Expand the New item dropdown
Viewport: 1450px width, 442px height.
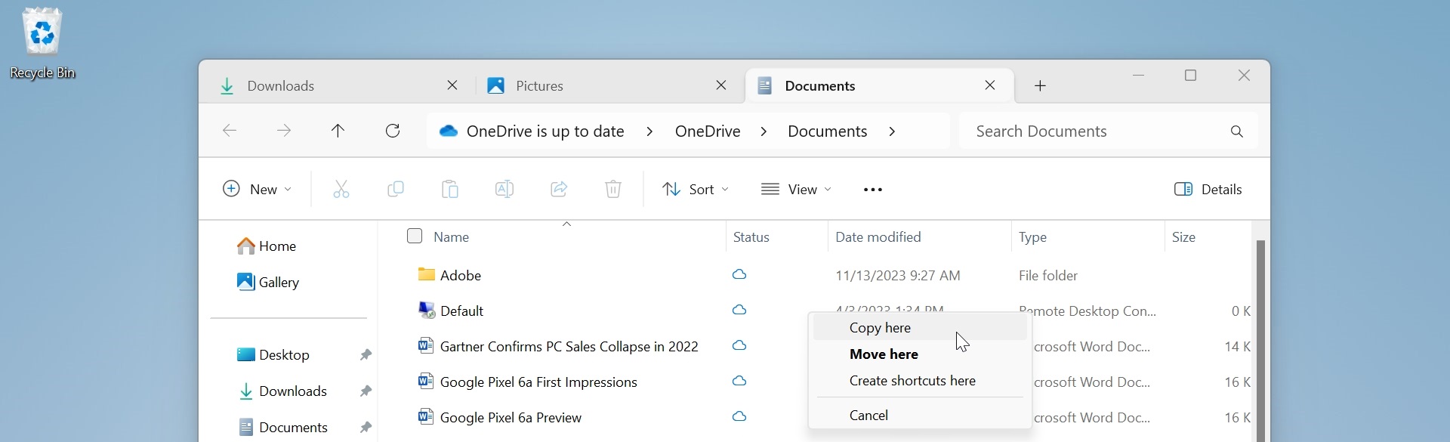pos(258,189)
